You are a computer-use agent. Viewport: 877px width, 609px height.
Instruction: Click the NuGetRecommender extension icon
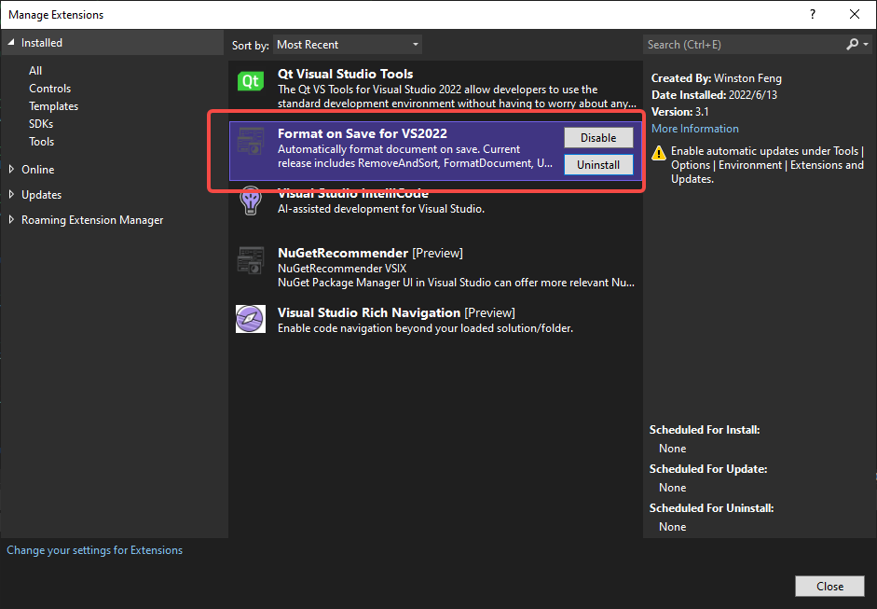coord(250,260)
